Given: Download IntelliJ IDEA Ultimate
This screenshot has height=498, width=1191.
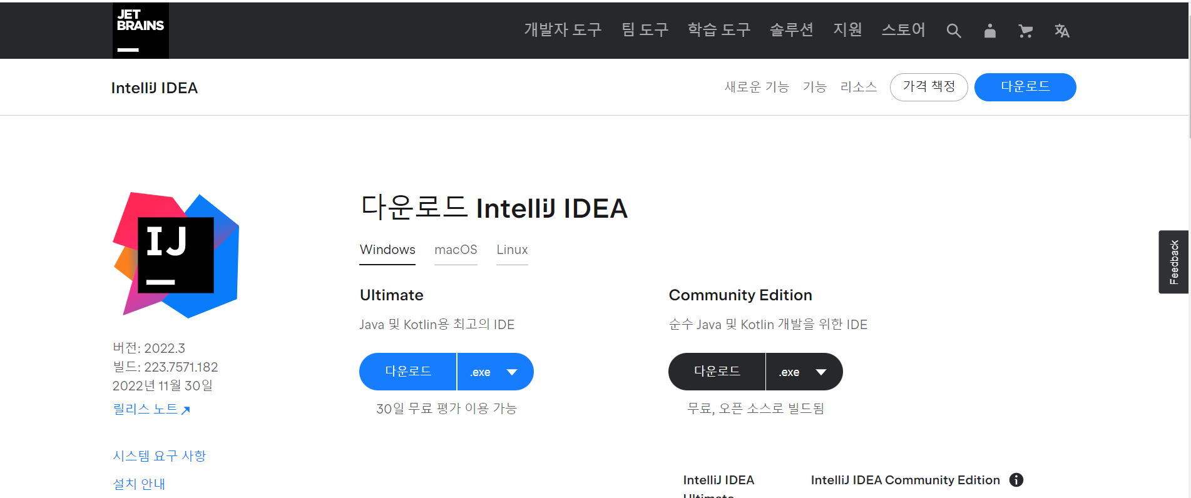Looking at the screenshot, I should tap(408, 372).
